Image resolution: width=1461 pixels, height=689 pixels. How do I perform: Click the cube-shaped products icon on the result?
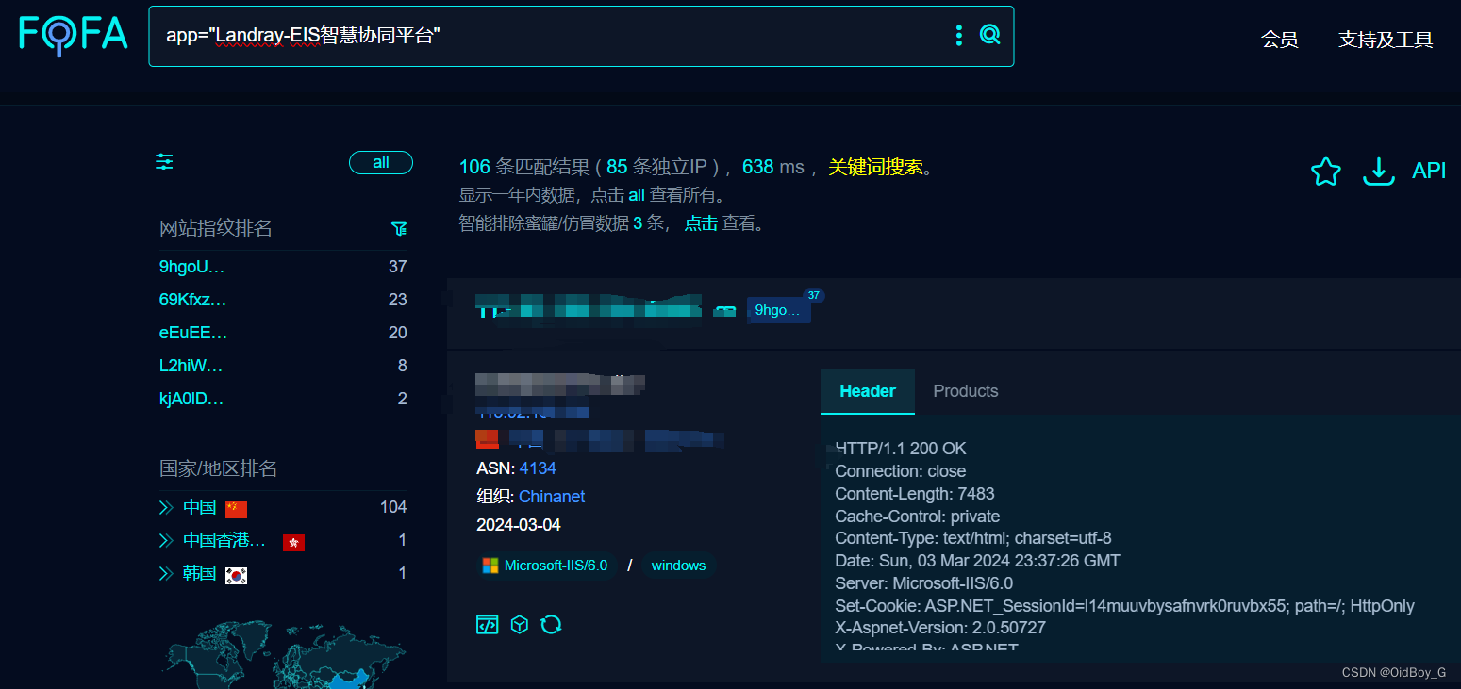click(519, 624)
